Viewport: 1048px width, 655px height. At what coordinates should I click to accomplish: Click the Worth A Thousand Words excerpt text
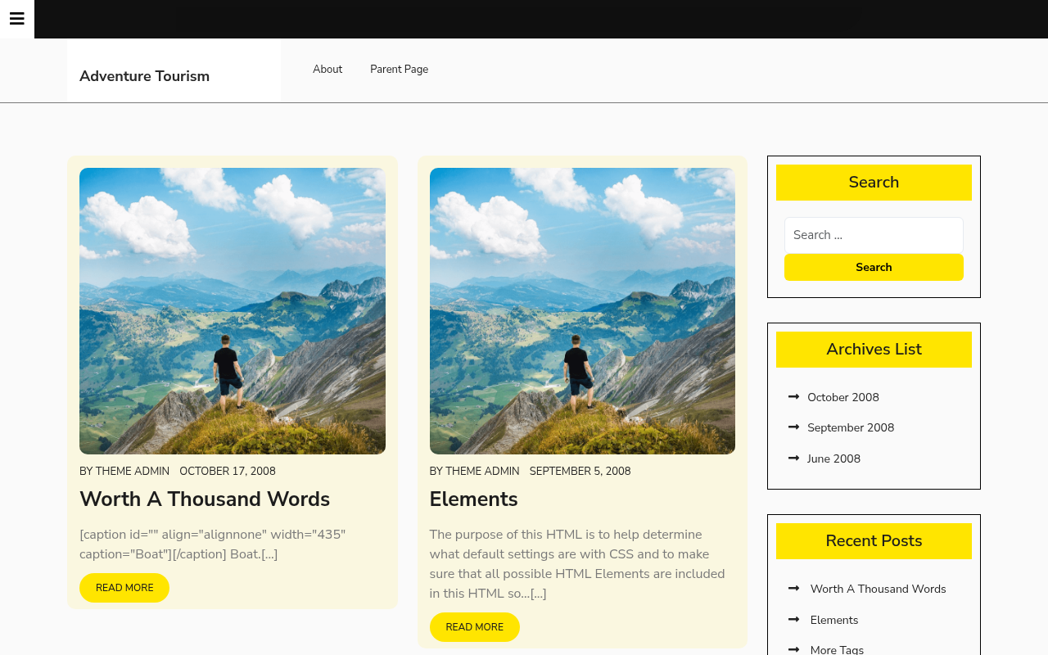click(x=213, y=544)
